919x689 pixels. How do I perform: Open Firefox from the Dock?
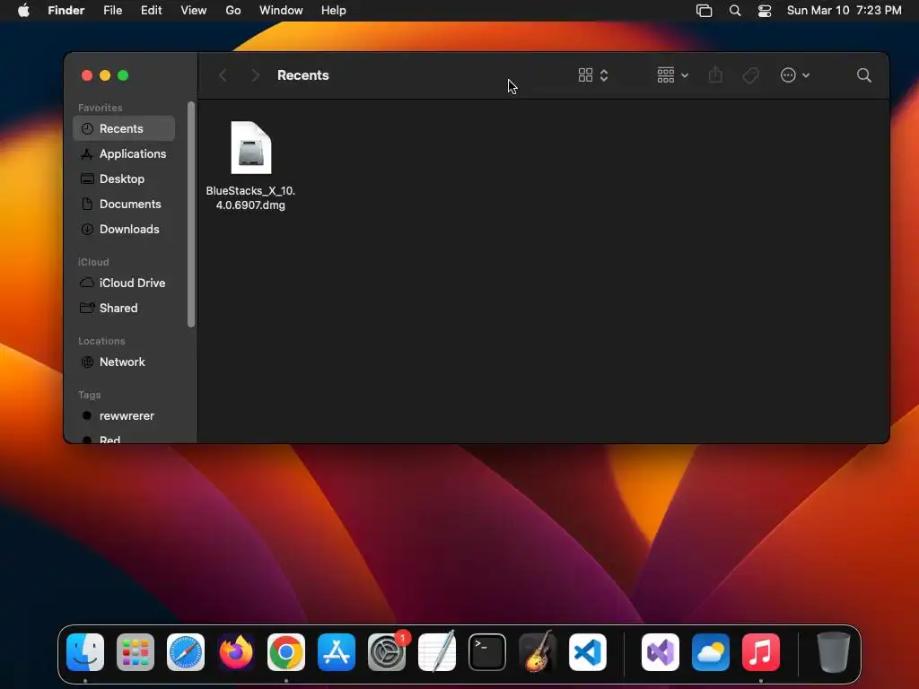pos(236,652)
